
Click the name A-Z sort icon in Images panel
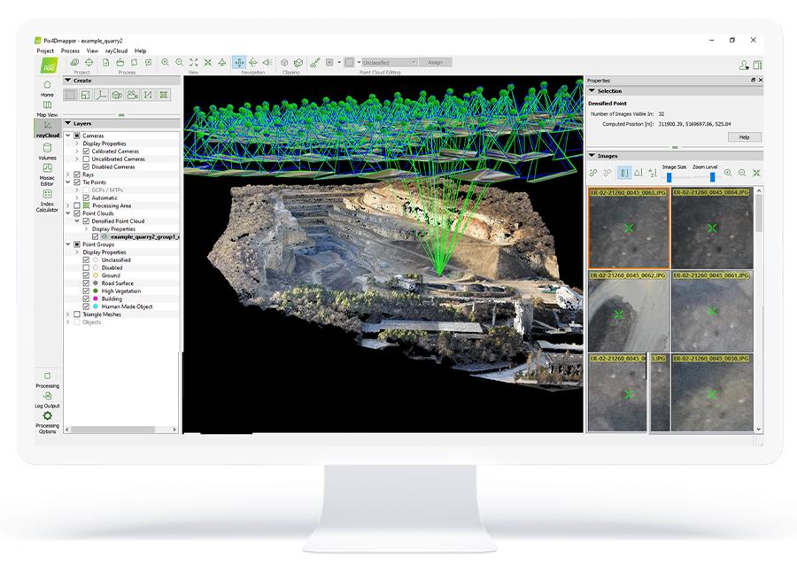point(653,173)
